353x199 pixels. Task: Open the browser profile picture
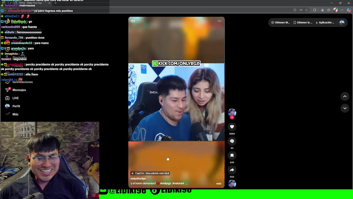335,10
